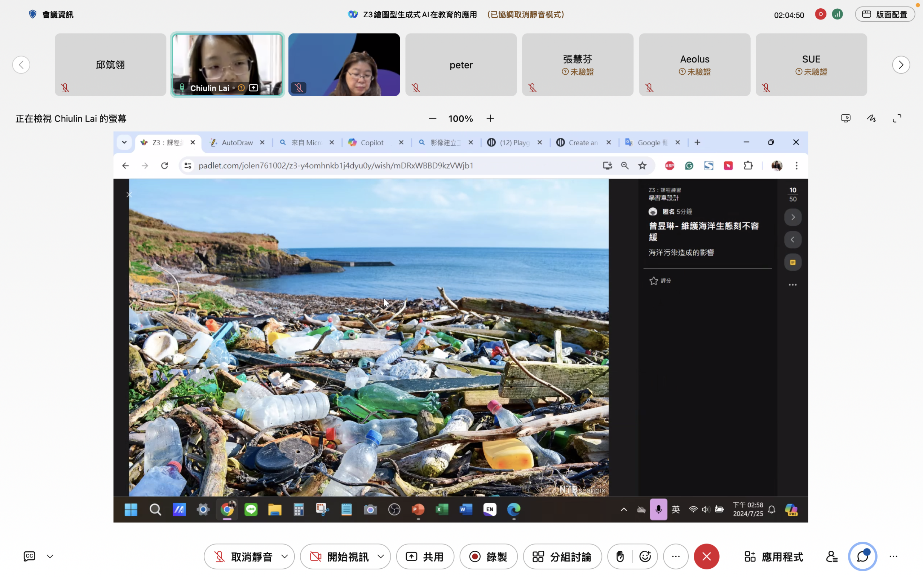The width and height of the screenshot is (923, 577).
Task: Open the emoji reactions icon
Action: (645, 557)
